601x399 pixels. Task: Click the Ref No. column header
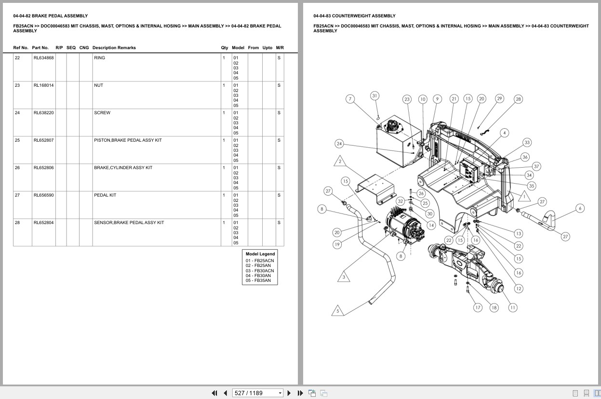21,48
